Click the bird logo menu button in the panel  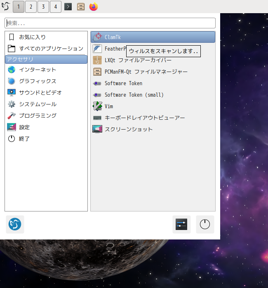coord(5,7)
